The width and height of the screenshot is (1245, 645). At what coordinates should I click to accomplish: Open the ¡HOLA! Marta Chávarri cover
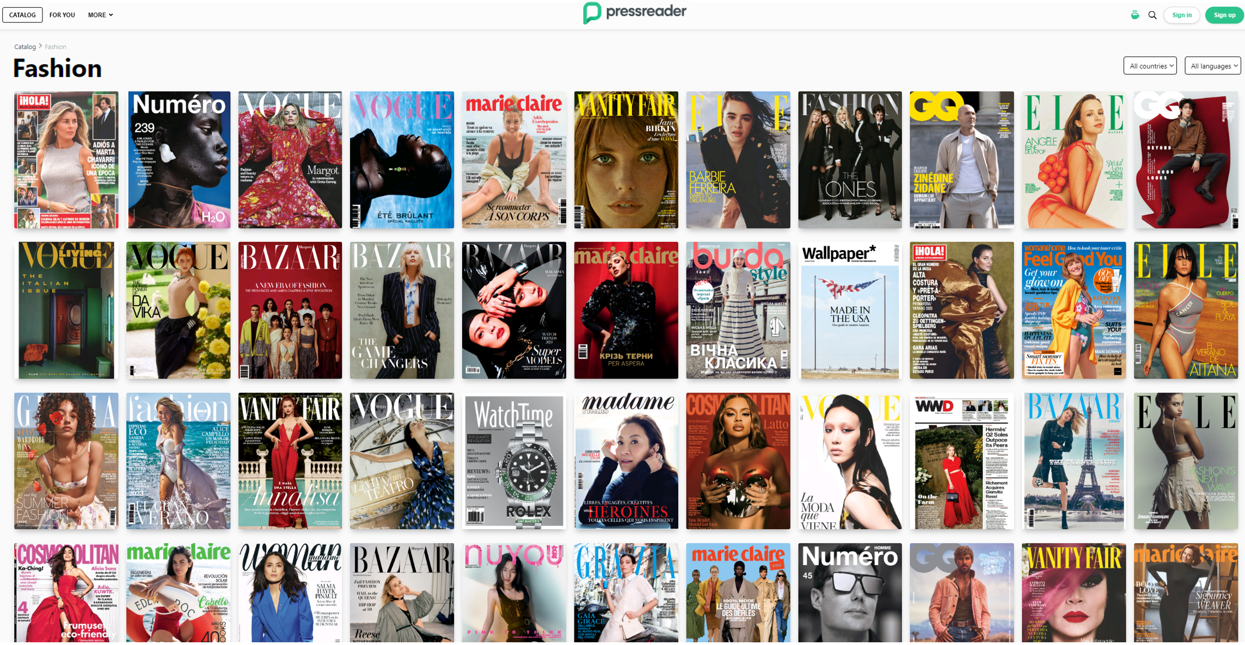pyautogui.click(x=66, y=160)
